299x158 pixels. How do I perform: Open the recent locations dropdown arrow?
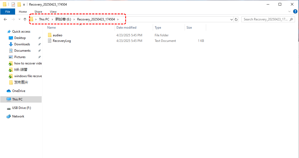coord(19,19)
